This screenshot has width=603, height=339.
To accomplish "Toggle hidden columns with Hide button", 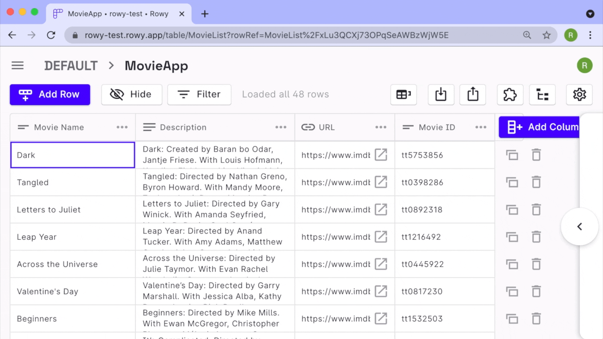I will [131, 95].
